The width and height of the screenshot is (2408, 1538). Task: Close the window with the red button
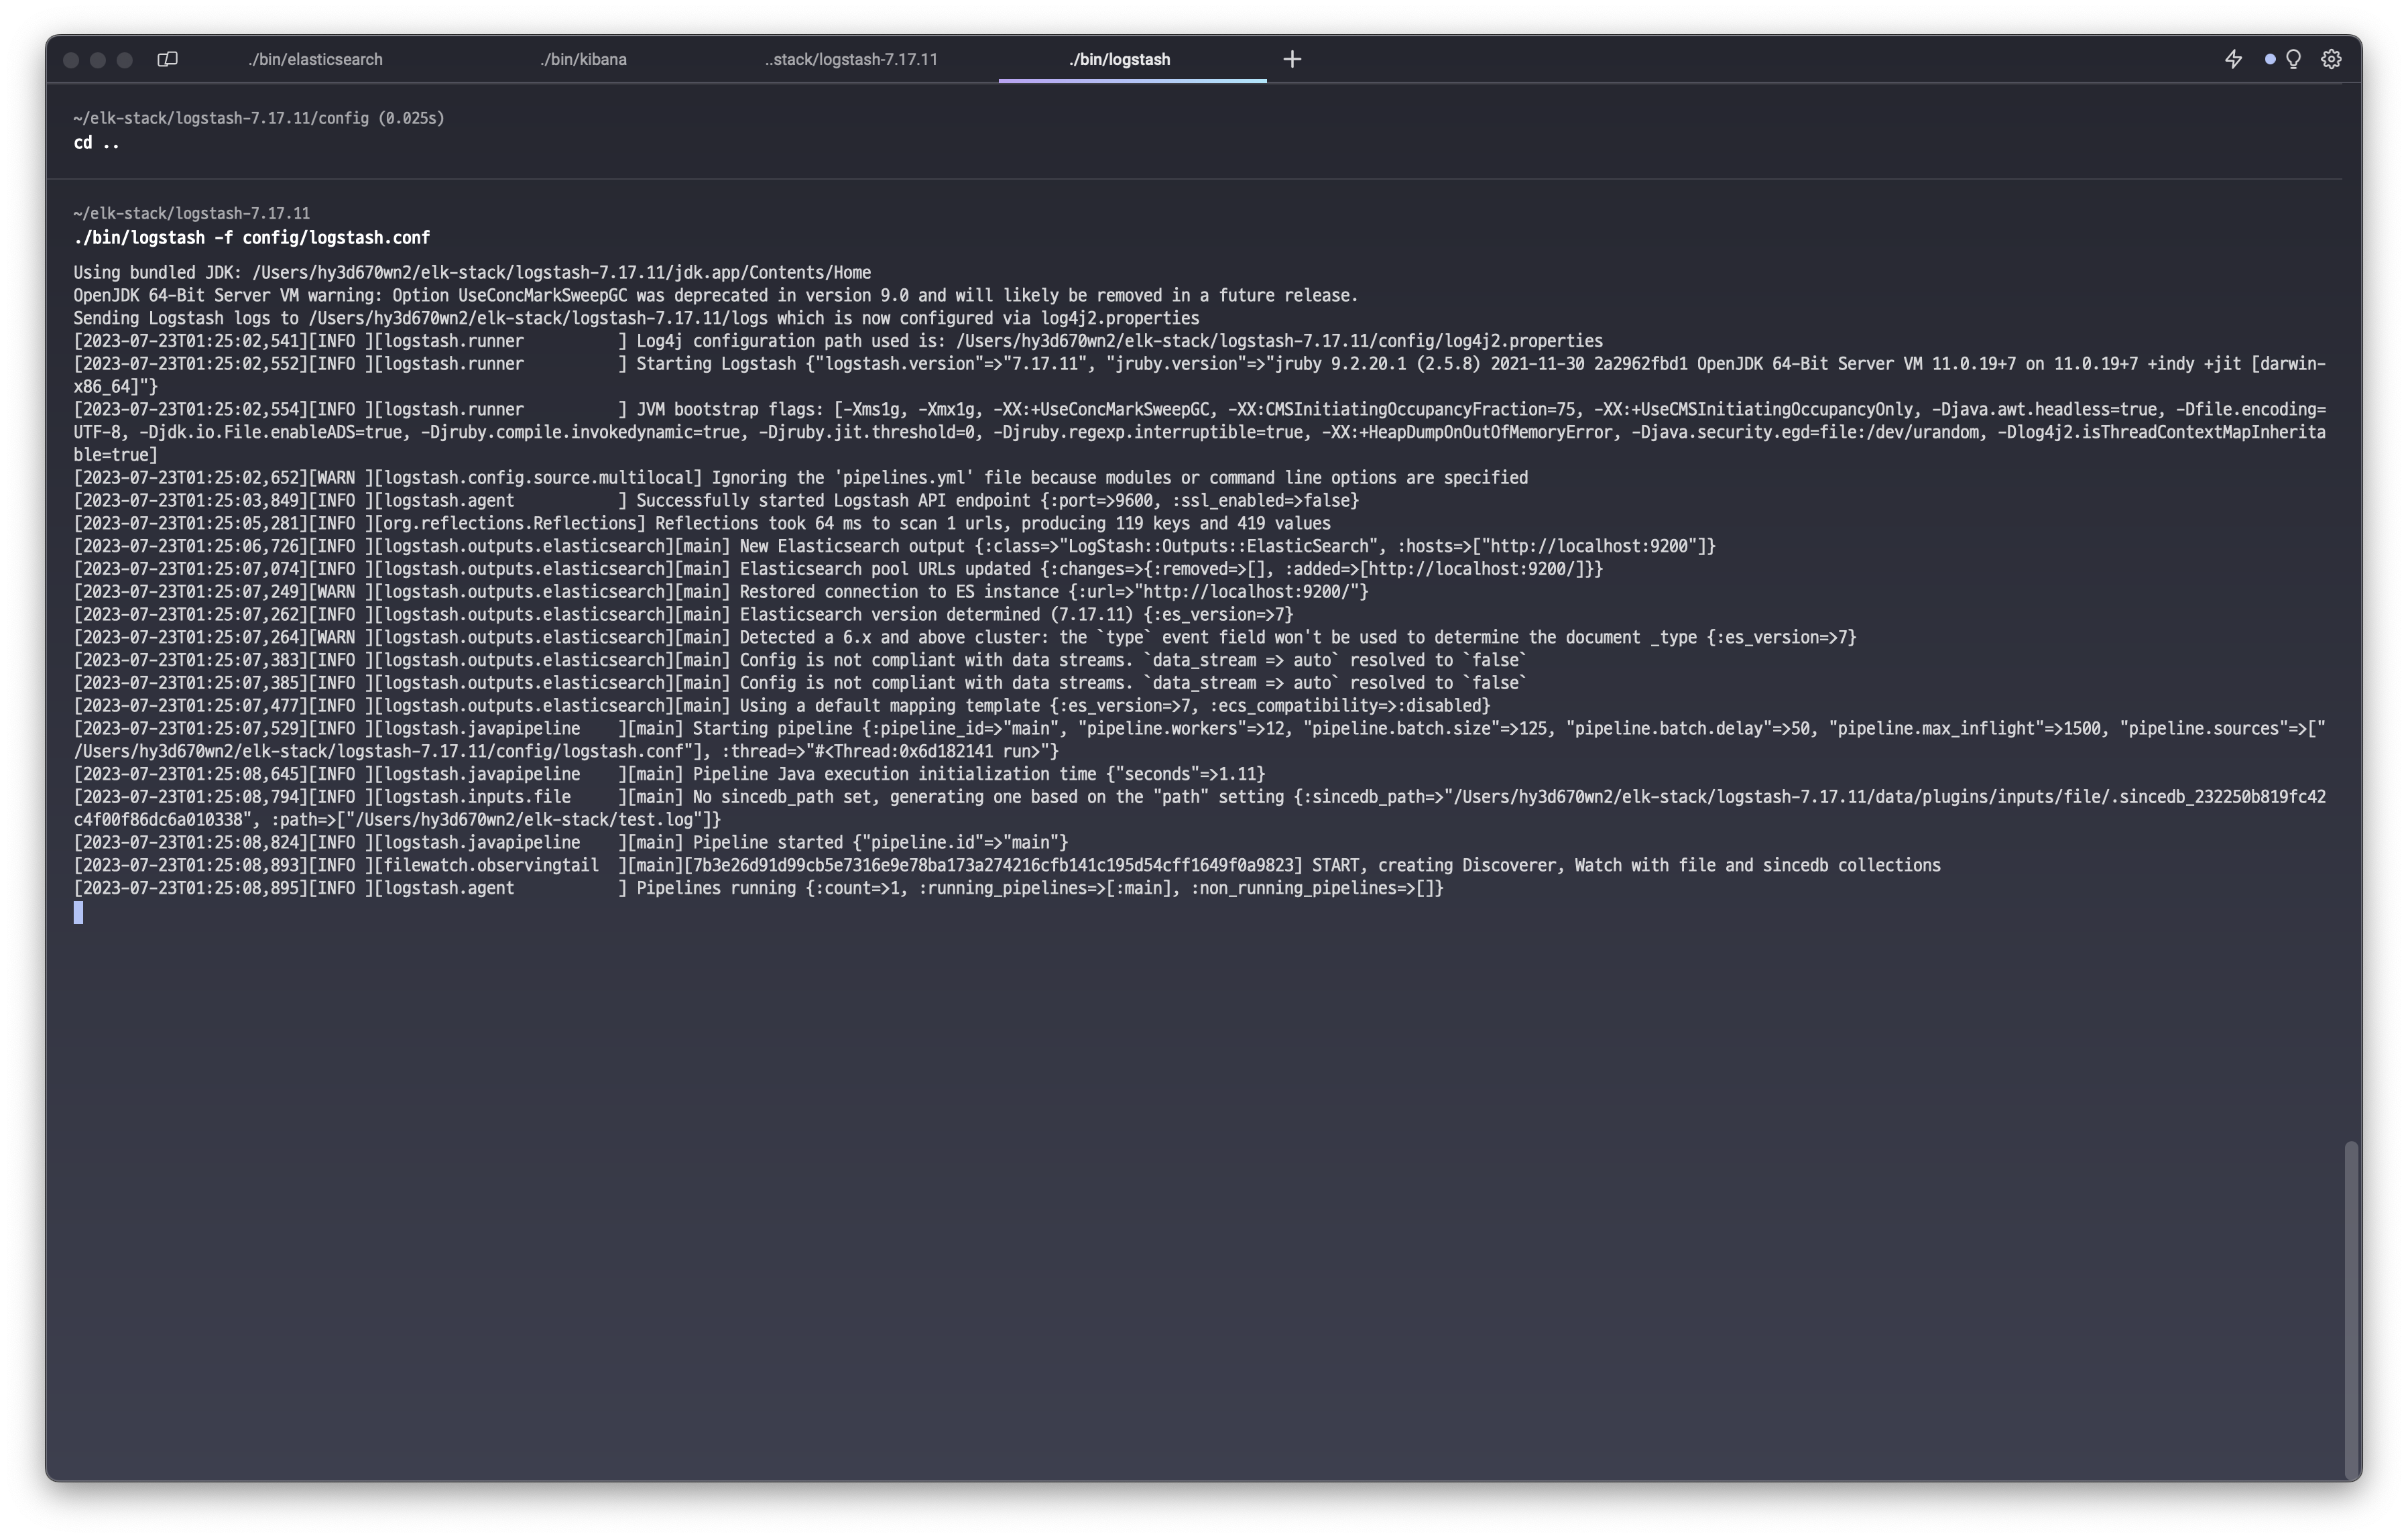point(71,60)
